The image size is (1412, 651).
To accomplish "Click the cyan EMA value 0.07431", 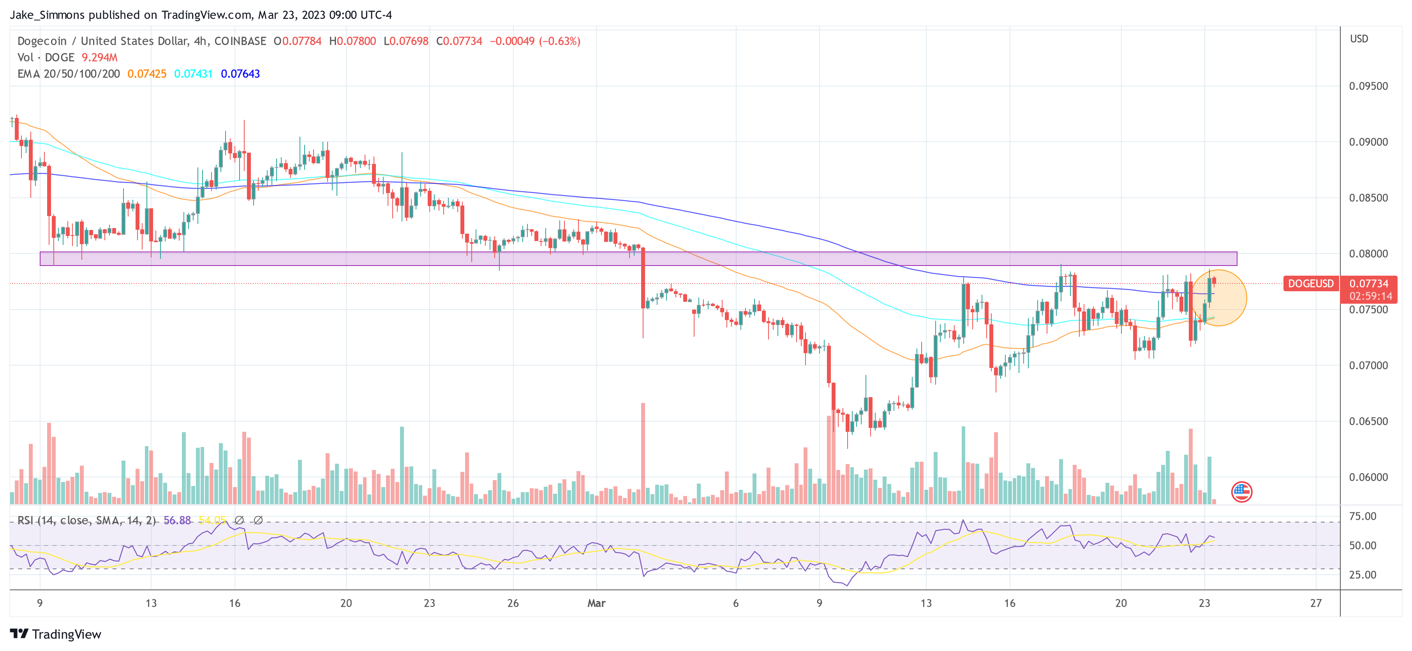I will coord(194,74).
